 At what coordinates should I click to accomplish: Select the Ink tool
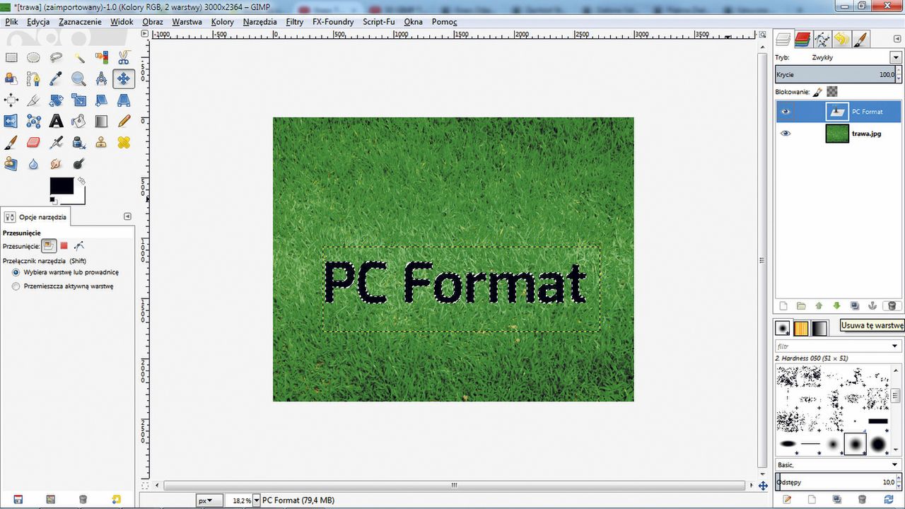(x=78, y=143)
